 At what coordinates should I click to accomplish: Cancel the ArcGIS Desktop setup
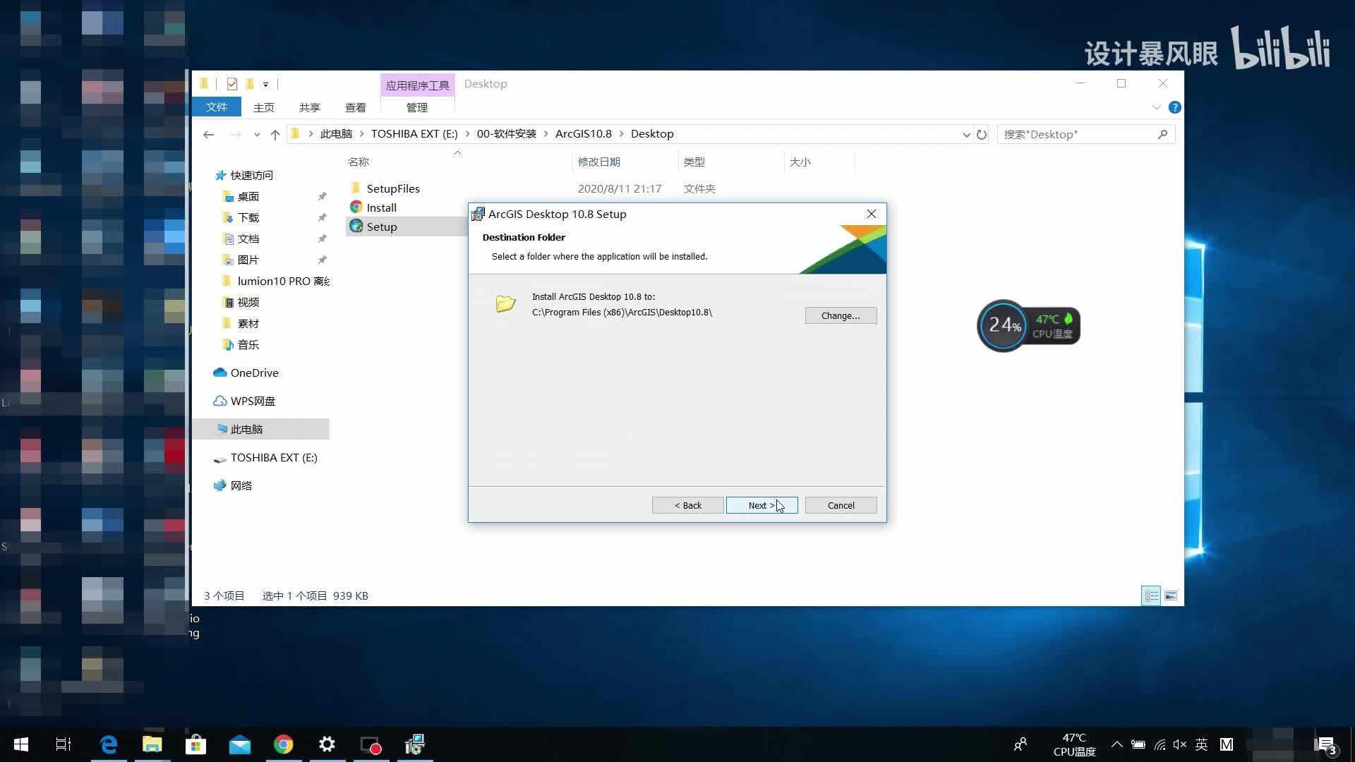pos(841,505)
